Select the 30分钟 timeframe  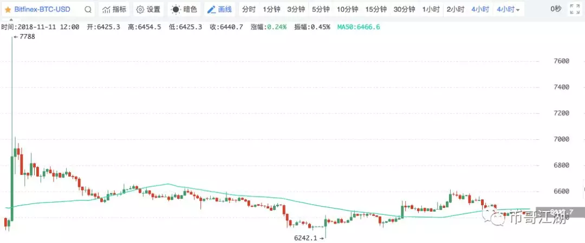click(404, 10)
